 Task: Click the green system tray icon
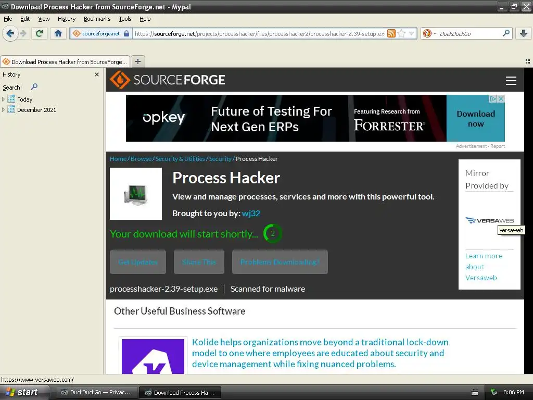tap(494, 392)
